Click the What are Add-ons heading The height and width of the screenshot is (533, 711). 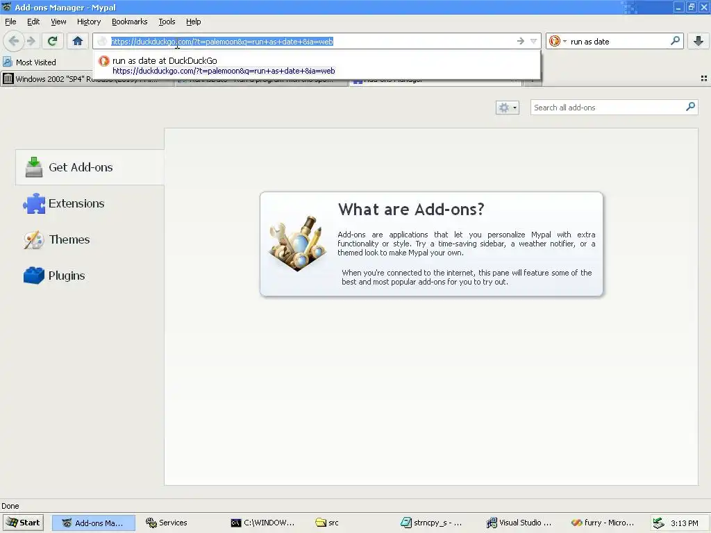(411, 209)
